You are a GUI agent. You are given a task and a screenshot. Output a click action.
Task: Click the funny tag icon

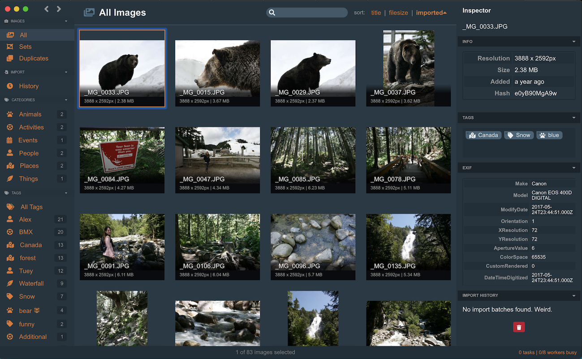pyautogui.click(x=10, y=324)
